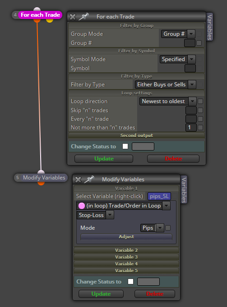227x307 pixels.
Task: Click Delete in For each Trade panel
Action: point(173,159)
